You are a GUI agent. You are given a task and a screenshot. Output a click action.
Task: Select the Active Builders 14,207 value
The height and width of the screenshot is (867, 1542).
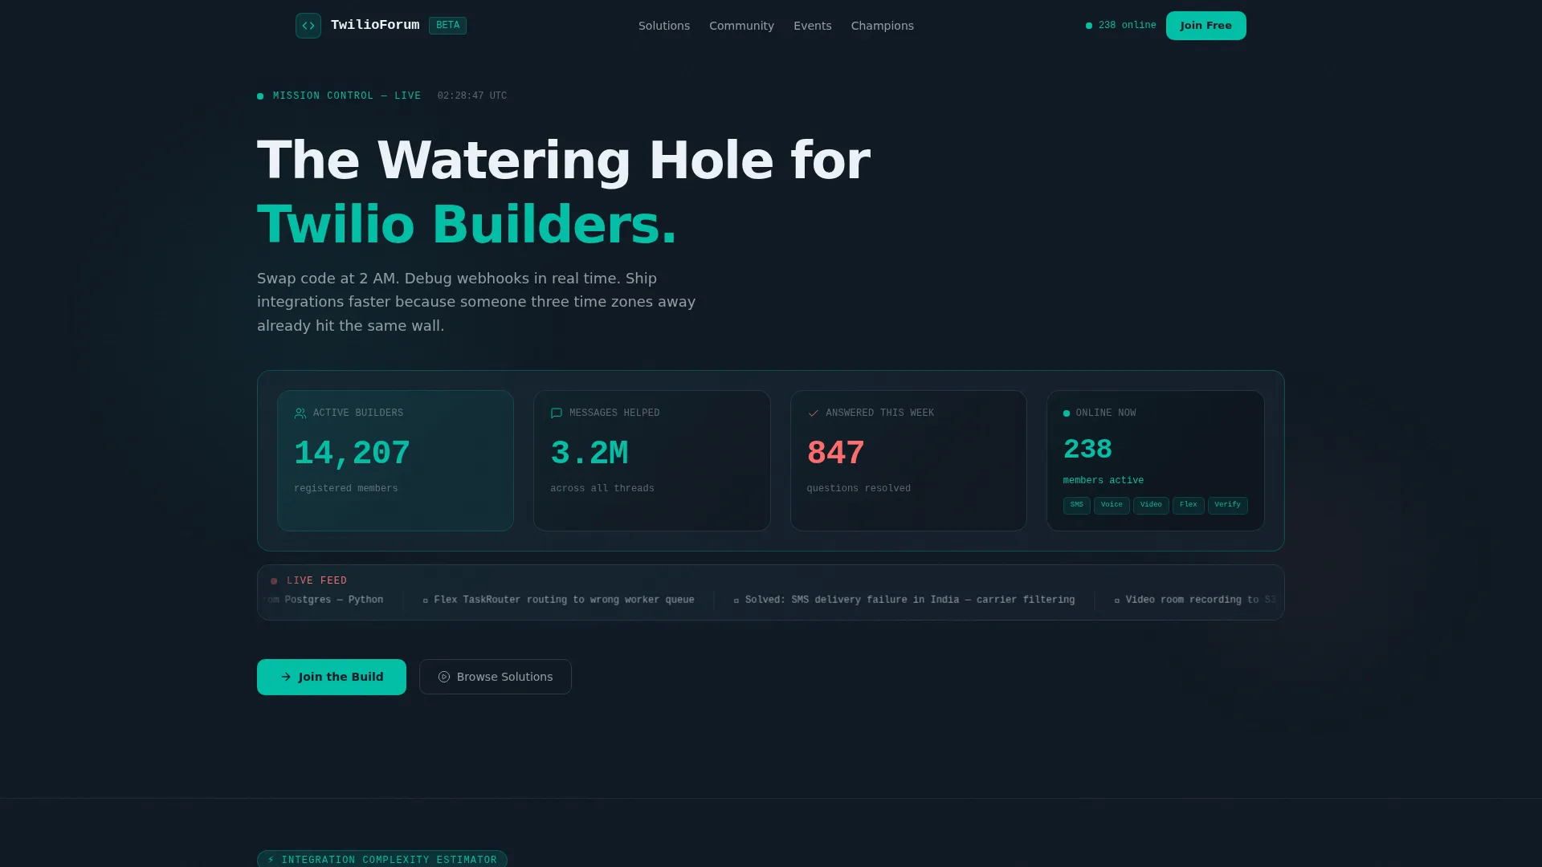click(x=352, y=454)
